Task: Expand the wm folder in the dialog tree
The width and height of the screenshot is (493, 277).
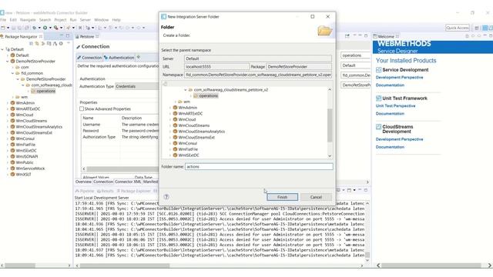Action: click(x=175, y=102)
